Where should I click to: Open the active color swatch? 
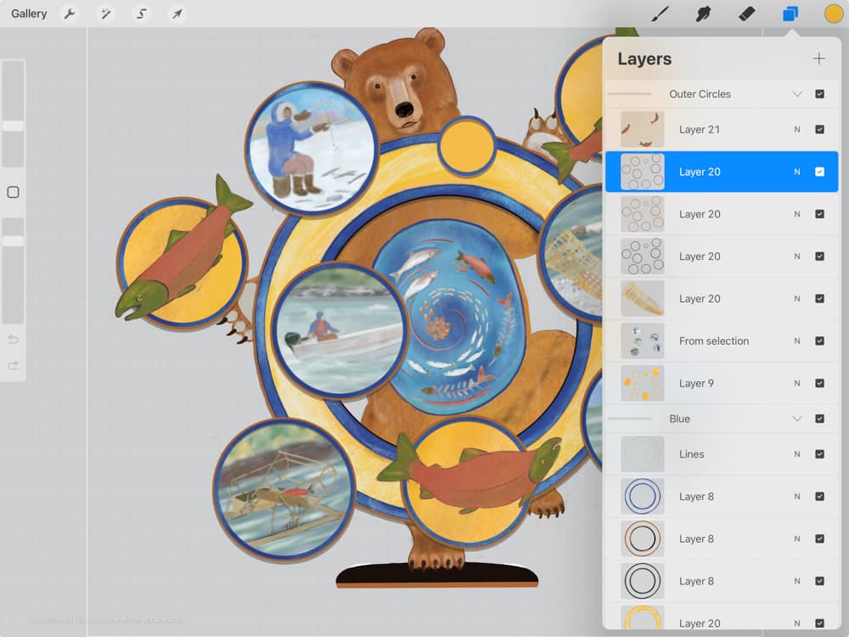[x=833, y=14]
